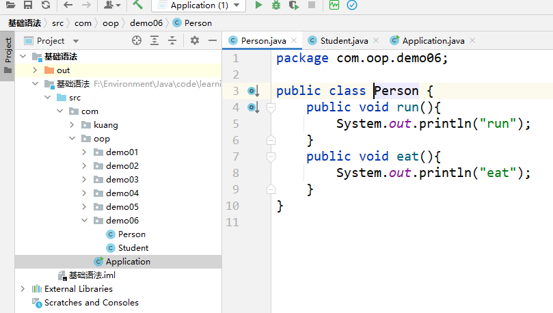Click the Save All disk icon
This screenshot has height=313, width=553.
point(28,5)
